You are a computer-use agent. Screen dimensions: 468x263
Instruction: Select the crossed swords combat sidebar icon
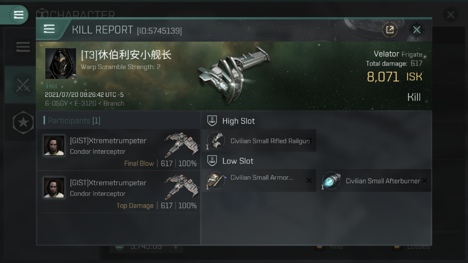coord(23,85)
